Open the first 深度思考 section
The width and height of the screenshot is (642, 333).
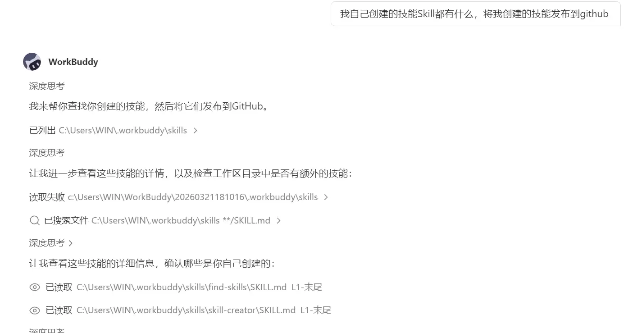coord(47,86)
